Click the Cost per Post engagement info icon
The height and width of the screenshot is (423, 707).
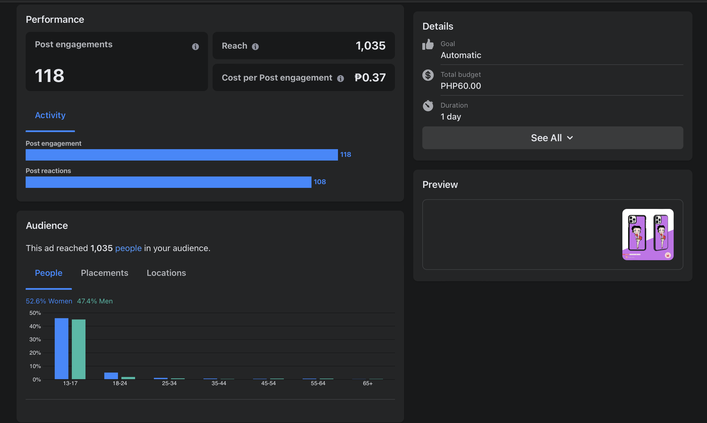click(340, 78)
